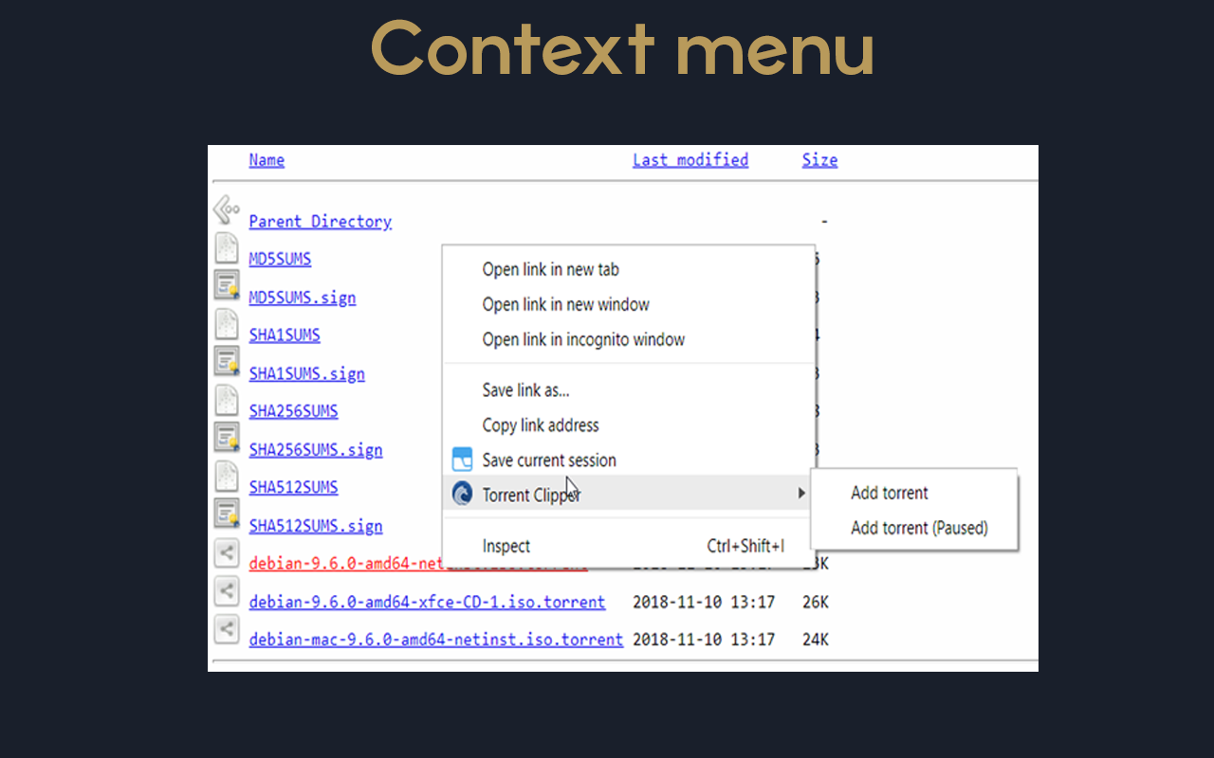The width and height of the screenshot is (1214, 758).
Task: Click the file icon beside SHA1SUMS
Action: click(226, 324)
